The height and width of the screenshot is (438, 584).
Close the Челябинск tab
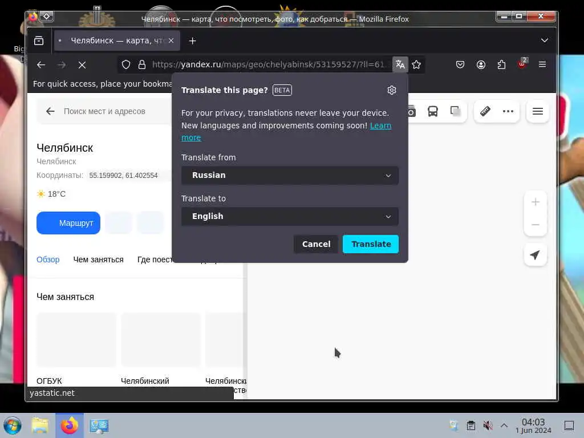coord(171,40)
